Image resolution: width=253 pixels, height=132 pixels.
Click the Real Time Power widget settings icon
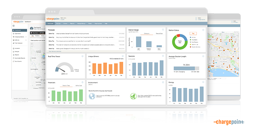(82, 56)
